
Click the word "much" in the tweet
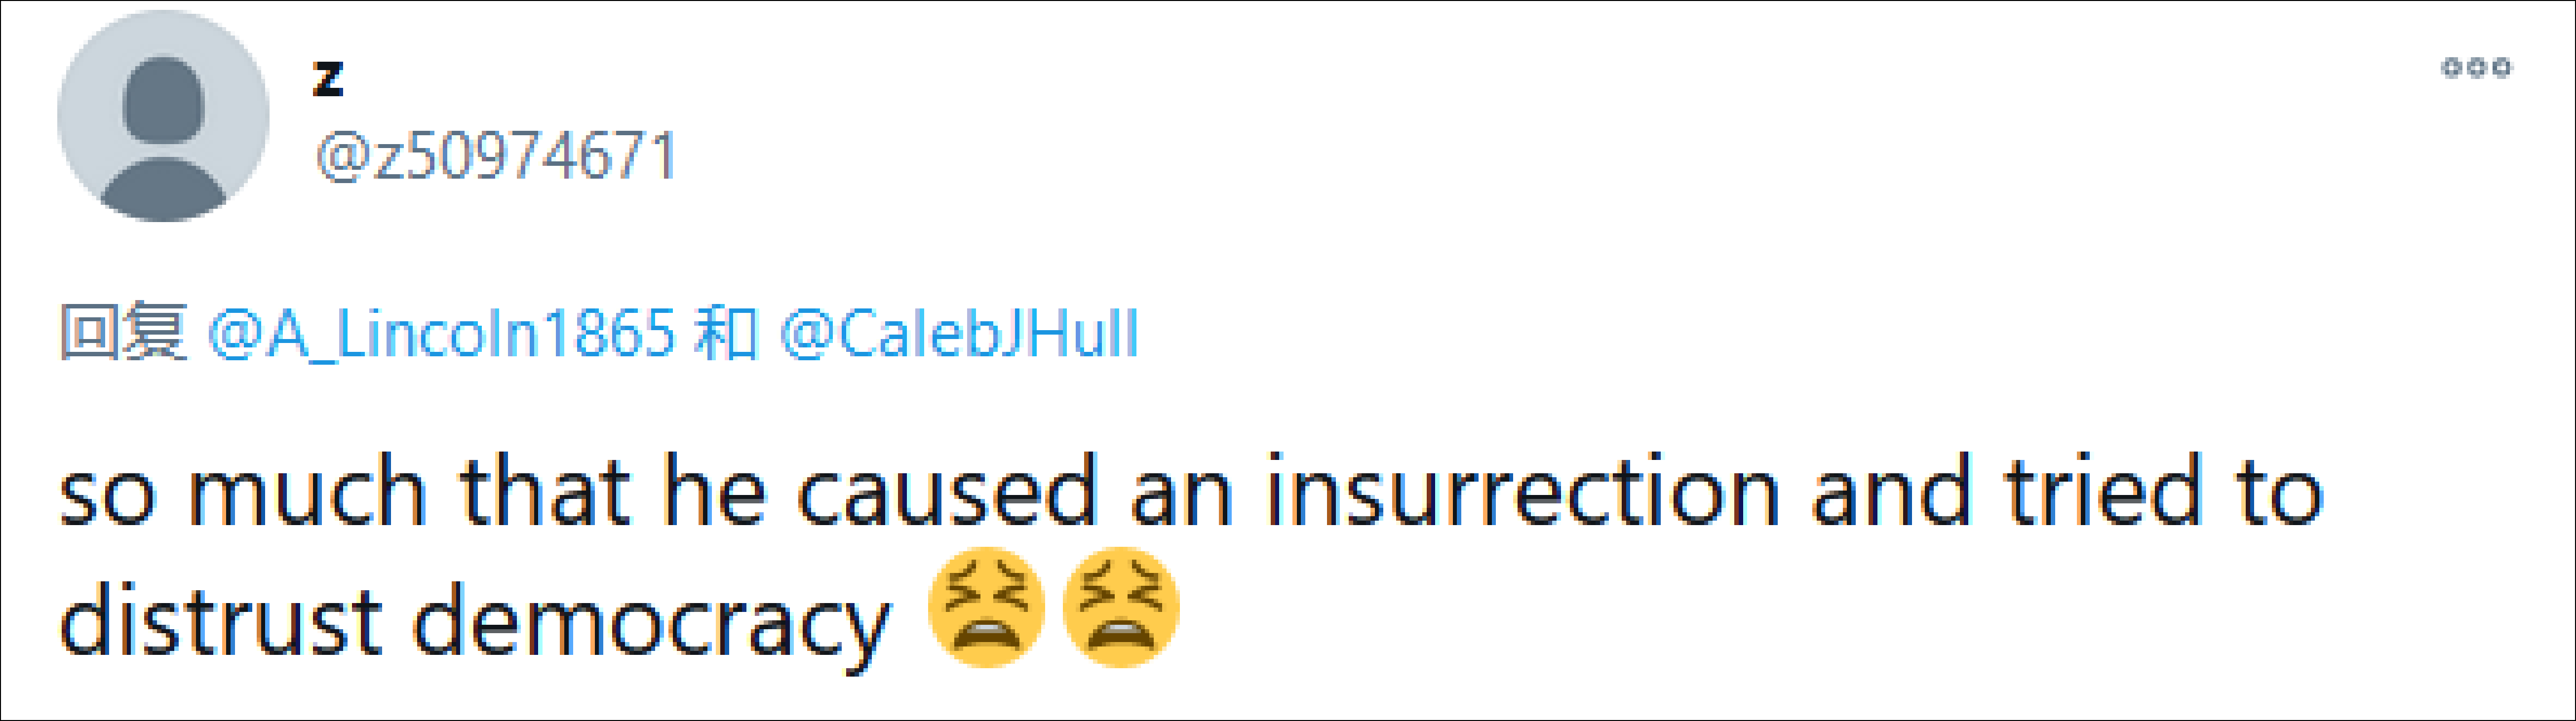click(308, 492)
